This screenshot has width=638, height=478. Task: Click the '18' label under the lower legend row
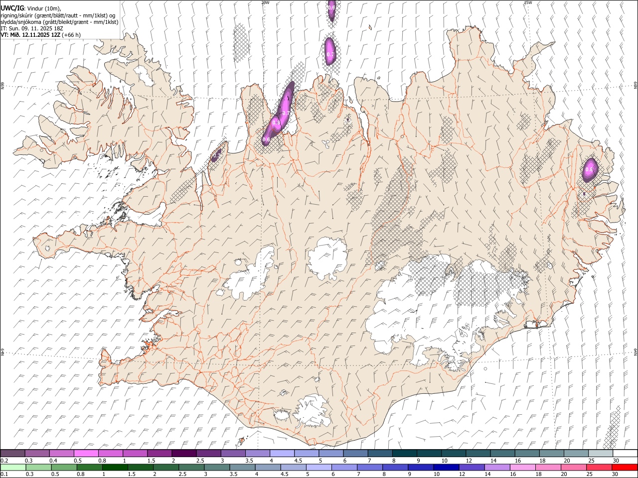[x=538, y=475]
